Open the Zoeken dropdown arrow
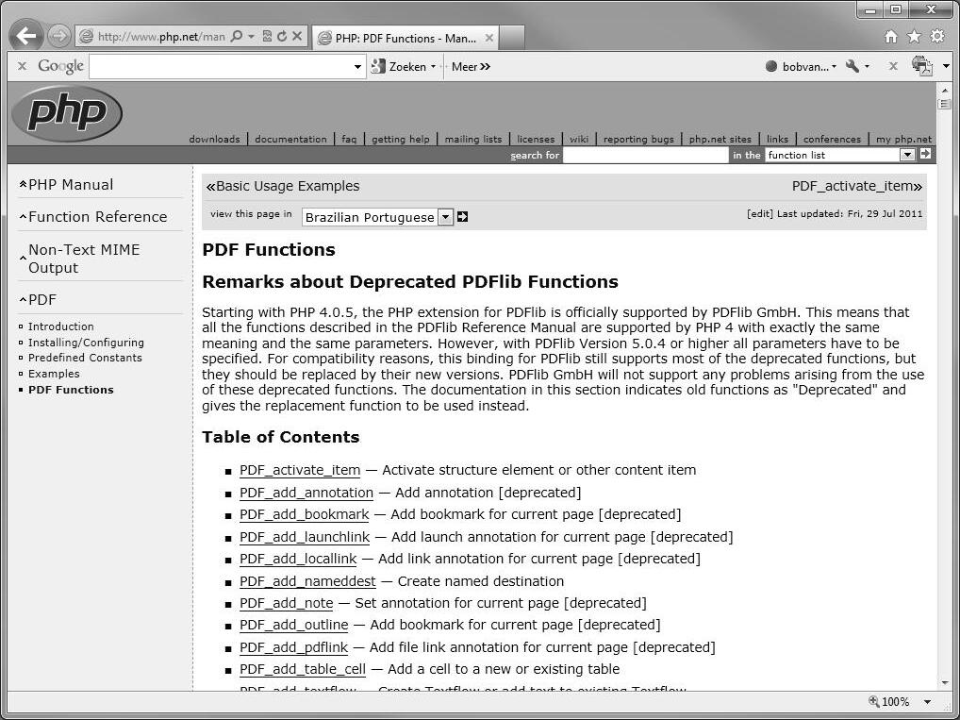This screenshot has height=720, width=960. (433, 66)
